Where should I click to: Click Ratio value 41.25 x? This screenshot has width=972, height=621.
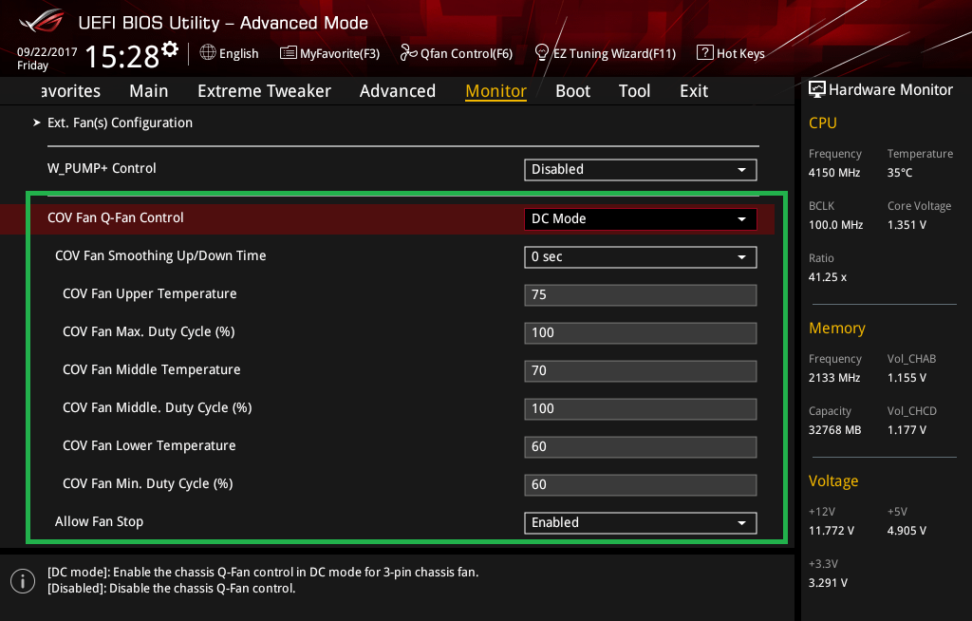(x=828, y=276)
